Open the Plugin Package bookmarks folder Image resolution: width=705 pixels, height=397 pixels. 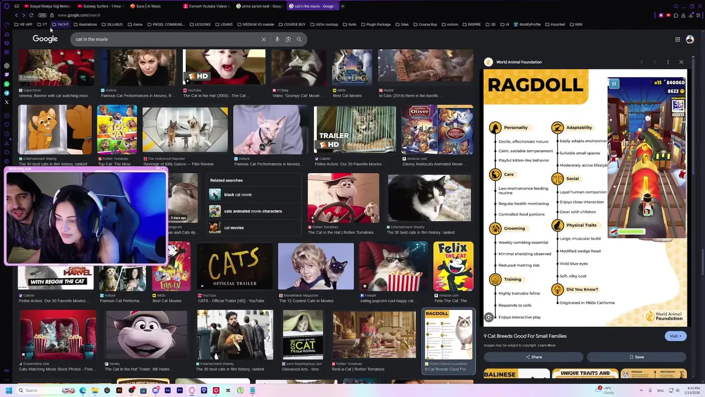pos(376,24)
